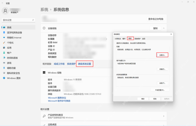Click the Windows 规格 logo icon
Viewport: 196px width, 126px height.
(x=44, y=73)
